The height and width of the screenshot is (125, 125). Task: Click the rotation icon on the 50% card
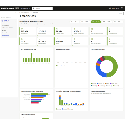coord(22,39)
